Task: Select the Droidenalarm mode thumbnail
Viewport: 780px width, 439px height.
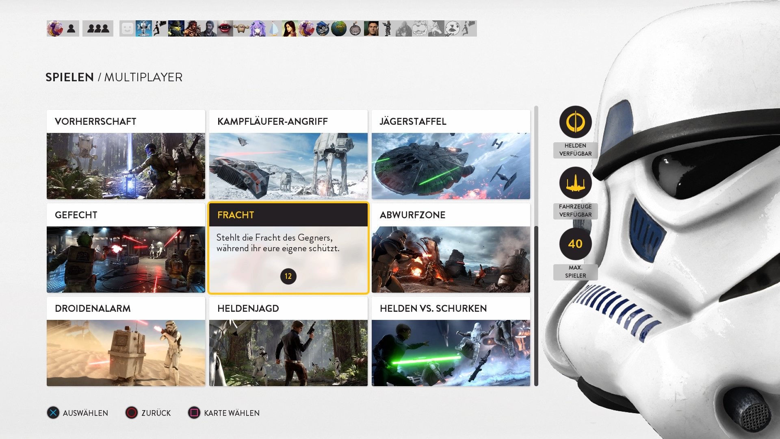Action: (x=126, y=353)
